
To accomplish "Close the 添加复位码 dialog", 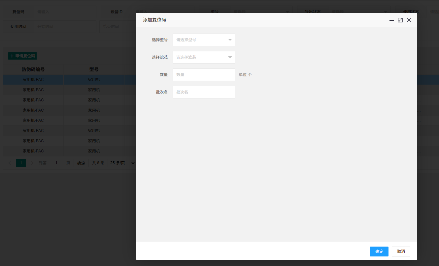I will point(409,20).
